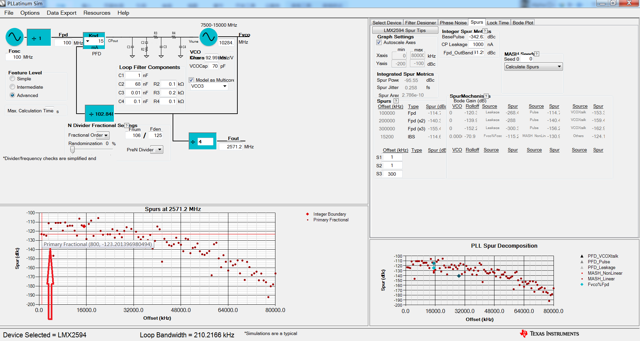
Task: Click the MASH Seed 0 input field
Action: coord(527,59)
